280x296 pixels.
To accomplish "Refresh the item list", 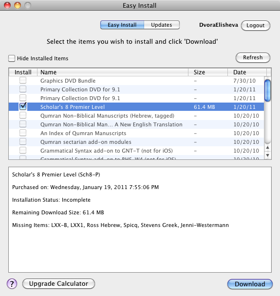I will pos(253,57).
